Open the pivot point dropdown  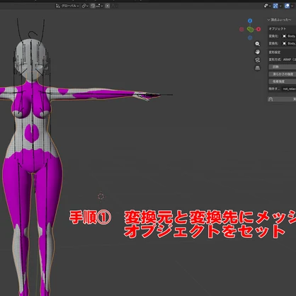[x=85, y=6]
